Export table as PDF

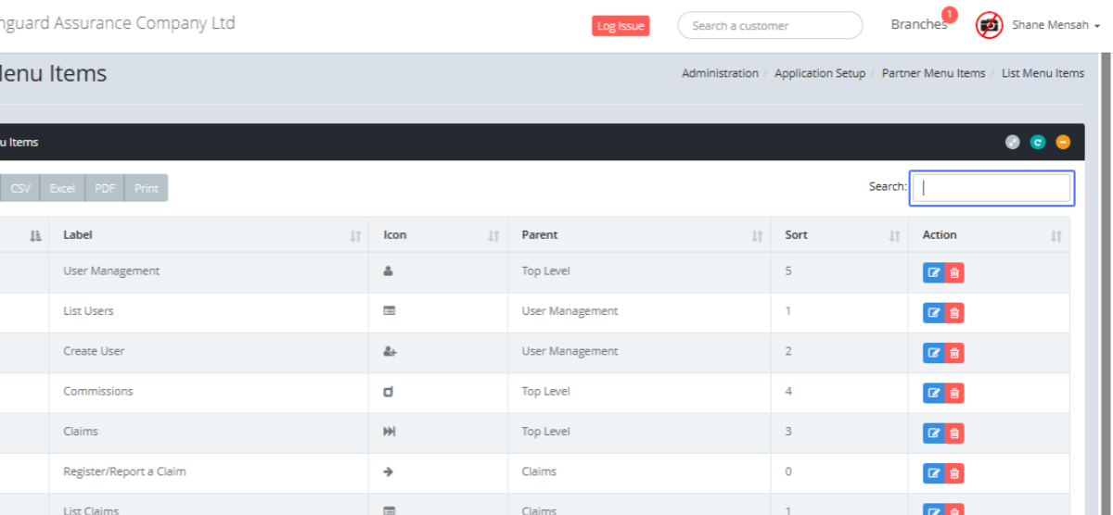click(105, 188)
